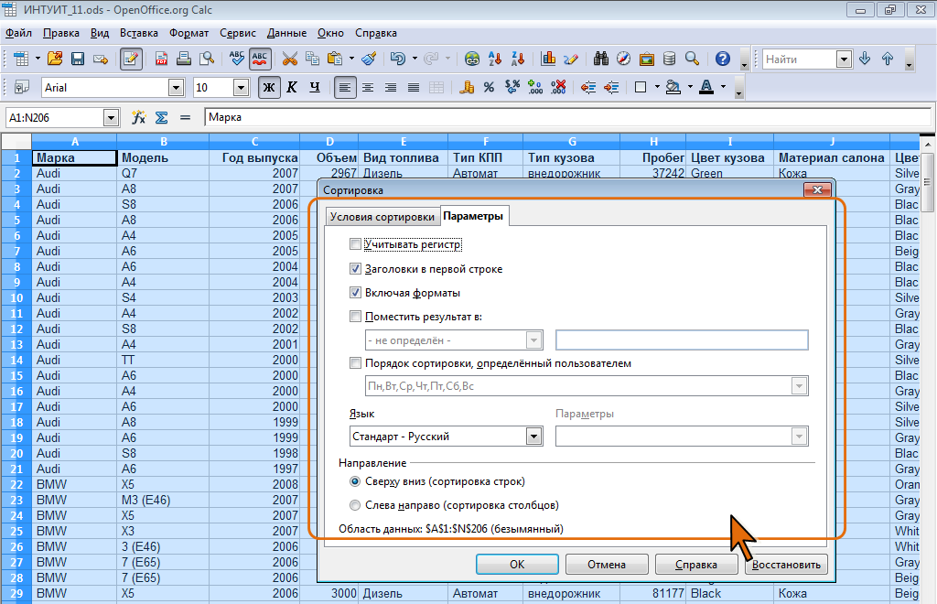Confirm sorting with OK button
937x604 pixels.
(517, 565)
